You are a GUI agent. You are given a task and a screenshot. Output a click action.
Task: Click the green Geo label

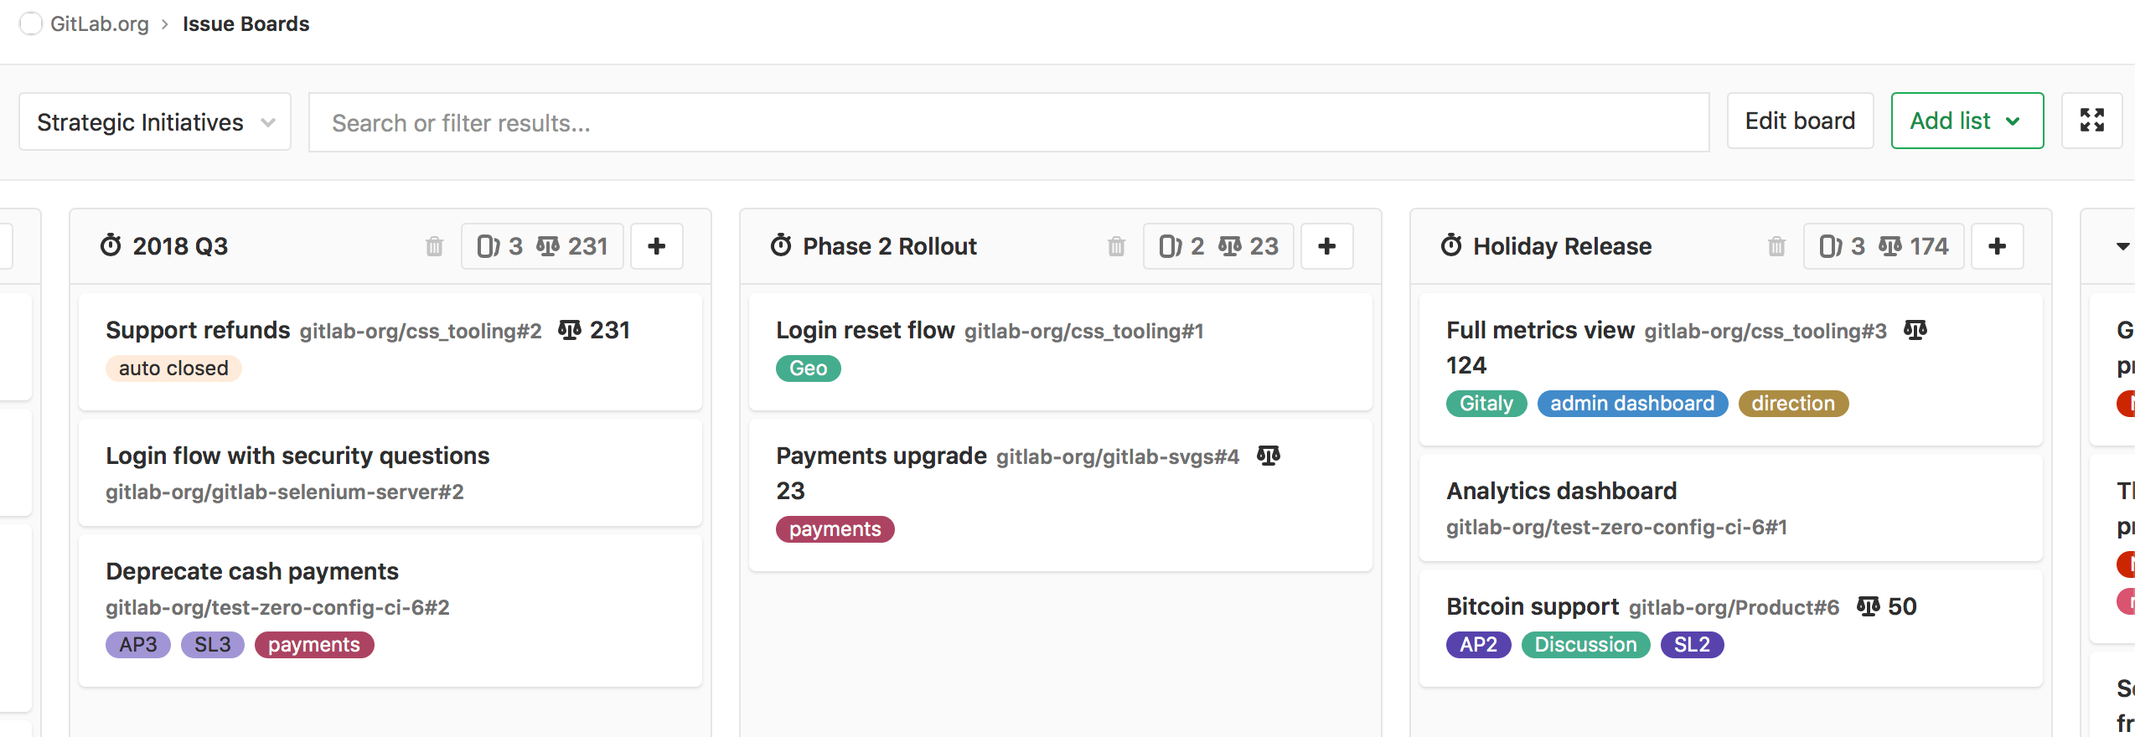[808, 368]
